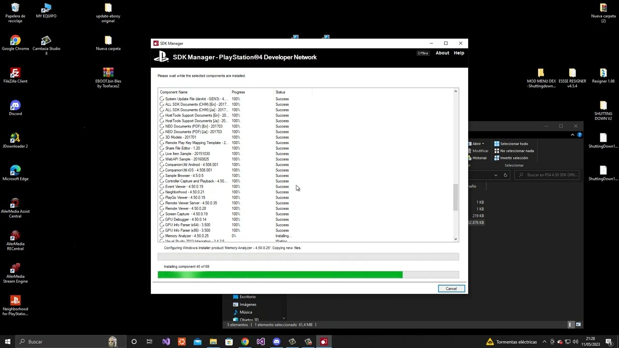
Task: Open Task View in taskbar
Action: pos(149,342)
